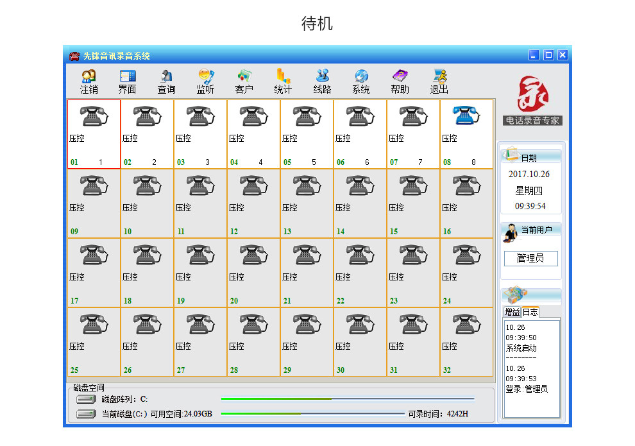
Task: Click channel number 23 label
Action: (394, 300)
